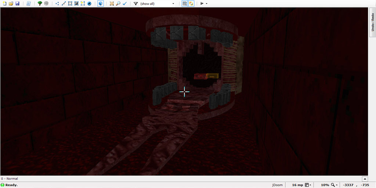Screen dimensions: 376x188
Task: Switch to Things mode icon
Action: pyautogui.click(x=89, y=4)
